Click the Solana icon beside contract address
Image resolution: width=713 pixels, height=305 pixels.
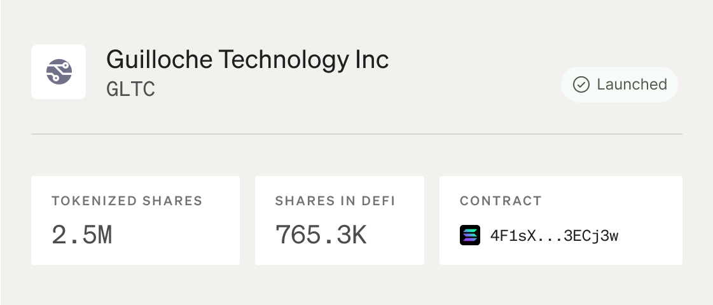pos(469,236)
